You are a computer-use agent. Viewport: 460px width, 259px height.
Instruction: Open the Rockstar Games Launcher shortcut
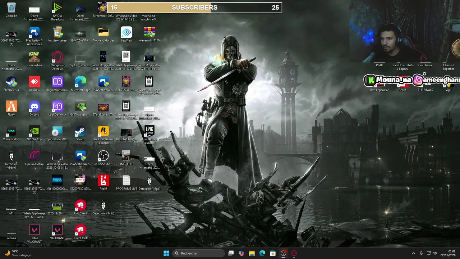coord(103,135)
